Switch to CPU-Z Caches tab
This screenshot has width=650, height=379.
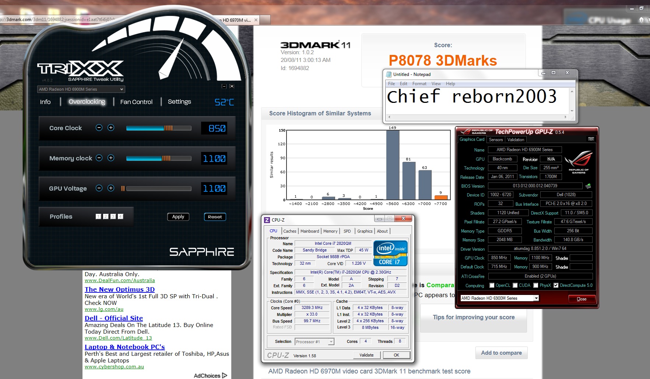pos(290,231)
